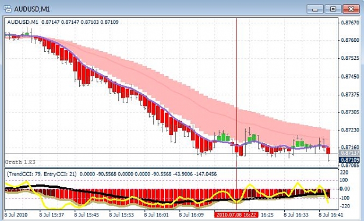Click the indicator scale value 0.00
This screenshot has width=364, height=221.
pyautogui.click(x=345, y=189)
